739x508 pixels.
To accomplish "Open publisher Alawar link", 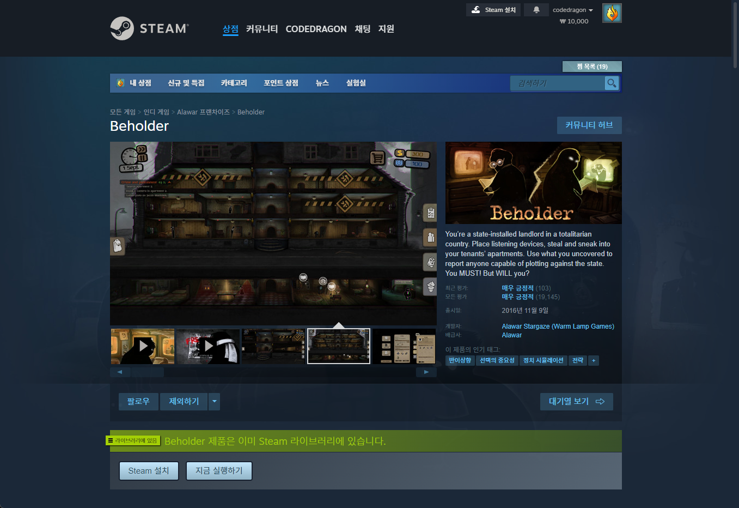I will point(512,335).
